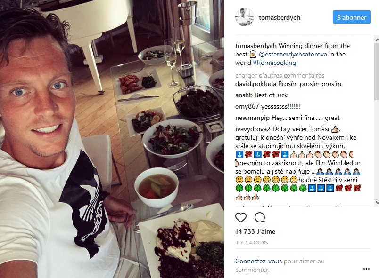The height and width of the screenshot is (278, 379).
Task: Click the S'abonner follow button
Action: [352, 17]
